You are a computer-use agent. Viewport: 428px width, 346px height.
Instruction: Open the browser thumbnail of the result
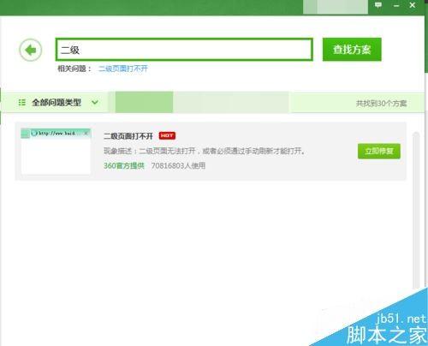(56, 151)
